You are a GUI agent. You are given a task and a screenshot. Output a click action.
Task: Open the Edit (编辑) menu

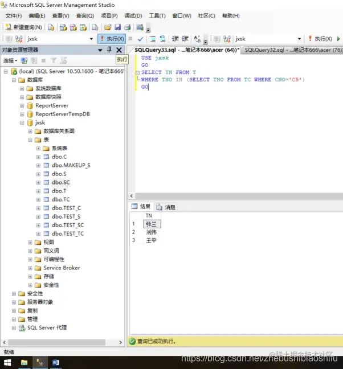click(x=36, y=16)
